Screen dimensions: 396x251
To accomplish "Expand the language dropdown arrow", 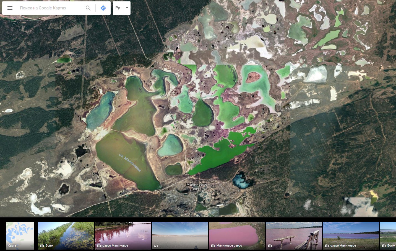I will [x=127, y=8].
